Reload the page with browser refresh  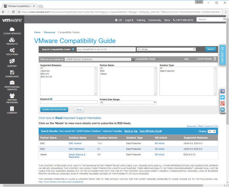[x=13, y=12]
